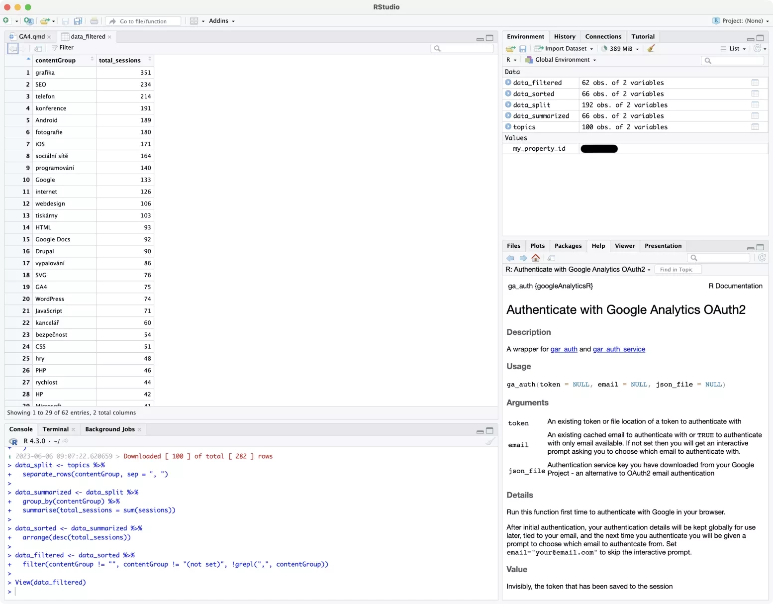The image size is (773, 604).
Task: Click the save workspace disk icon
Action: click(x=523, y=49)
